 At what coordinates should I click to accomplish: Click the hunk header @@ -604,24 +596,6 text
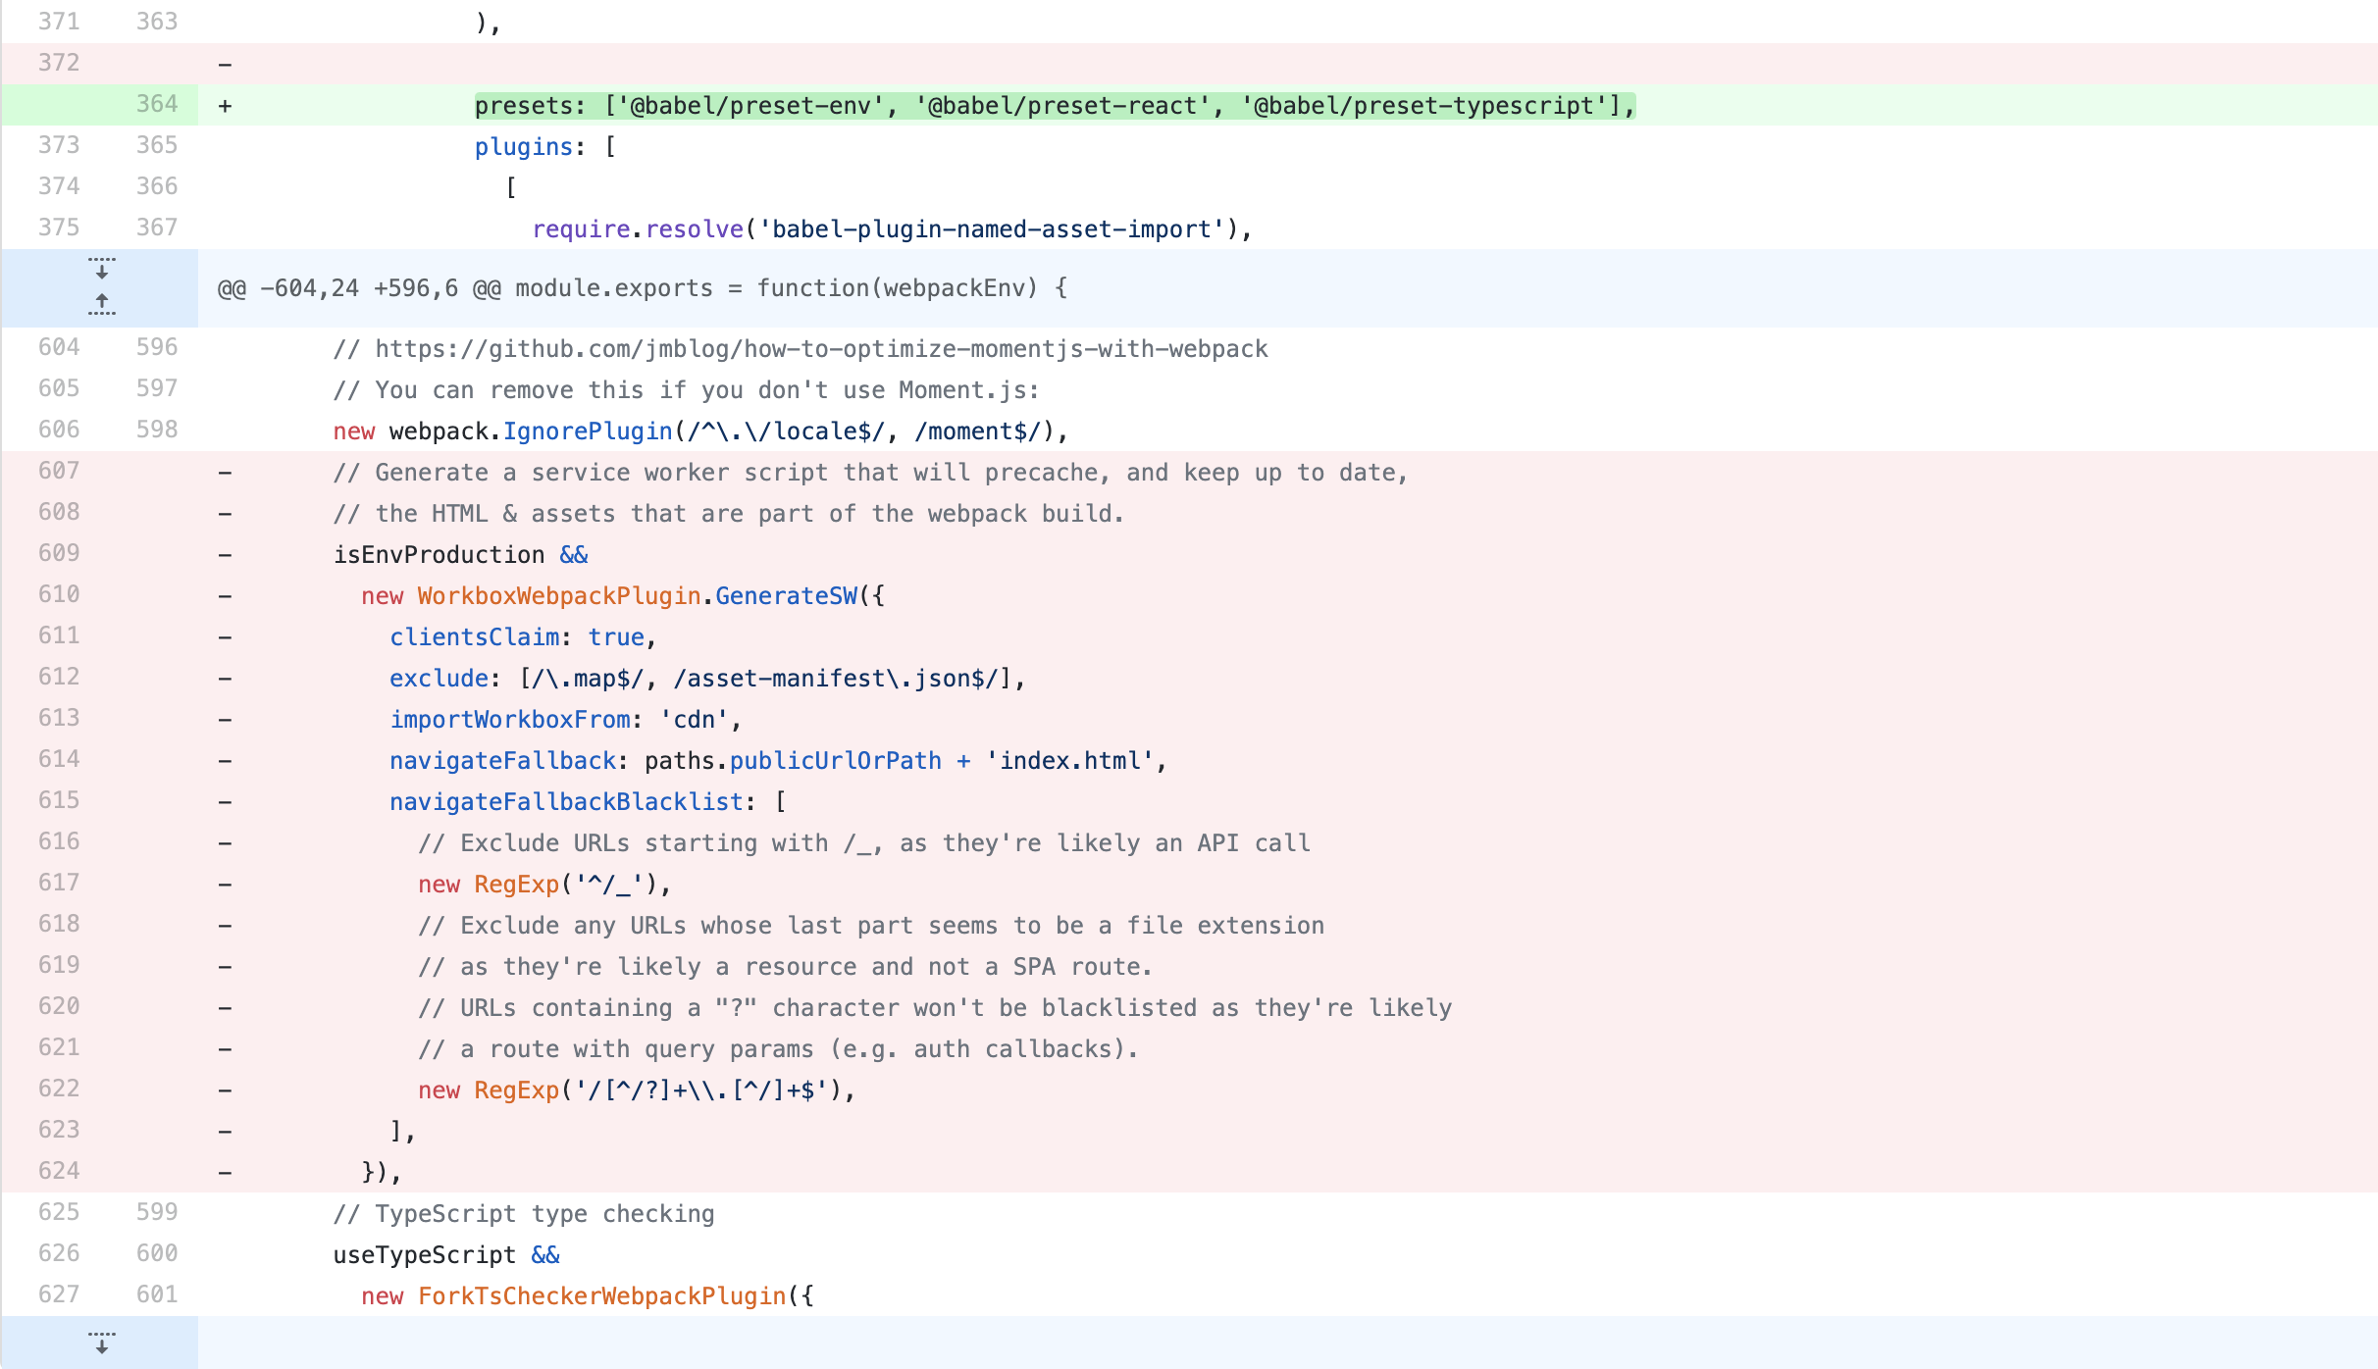pos(642,288)
